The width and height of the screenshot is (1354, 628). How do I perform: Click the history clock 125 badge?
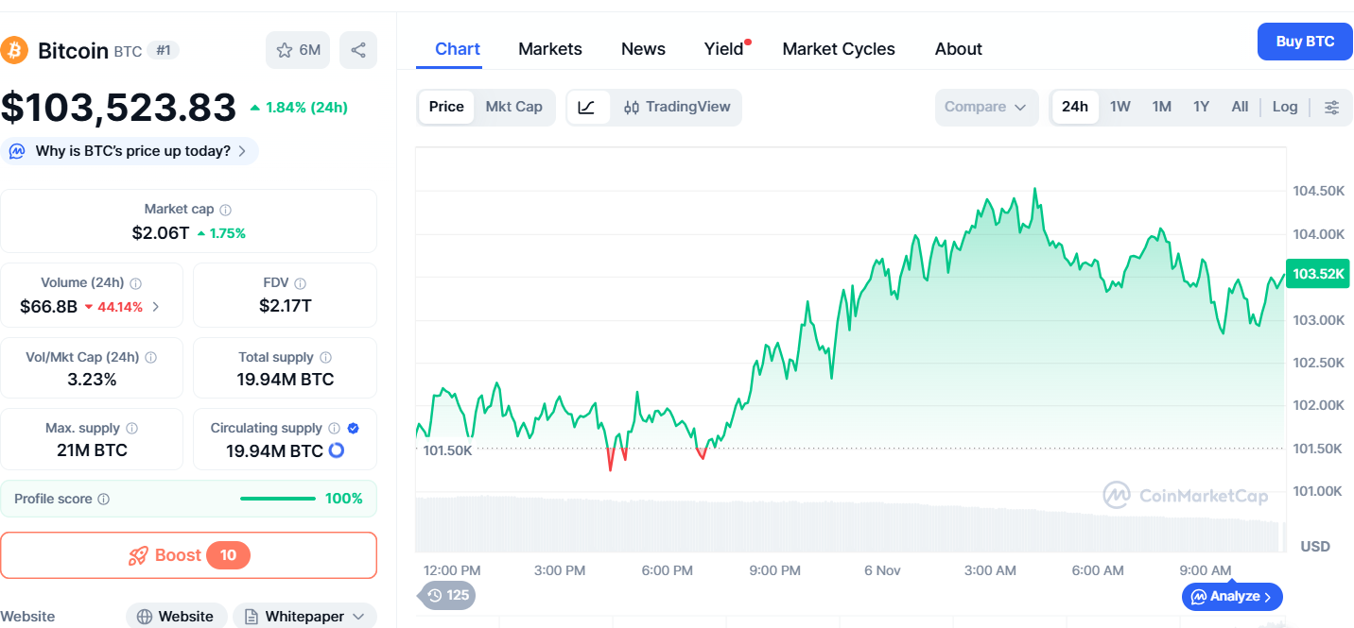click(x=446, y=595)
